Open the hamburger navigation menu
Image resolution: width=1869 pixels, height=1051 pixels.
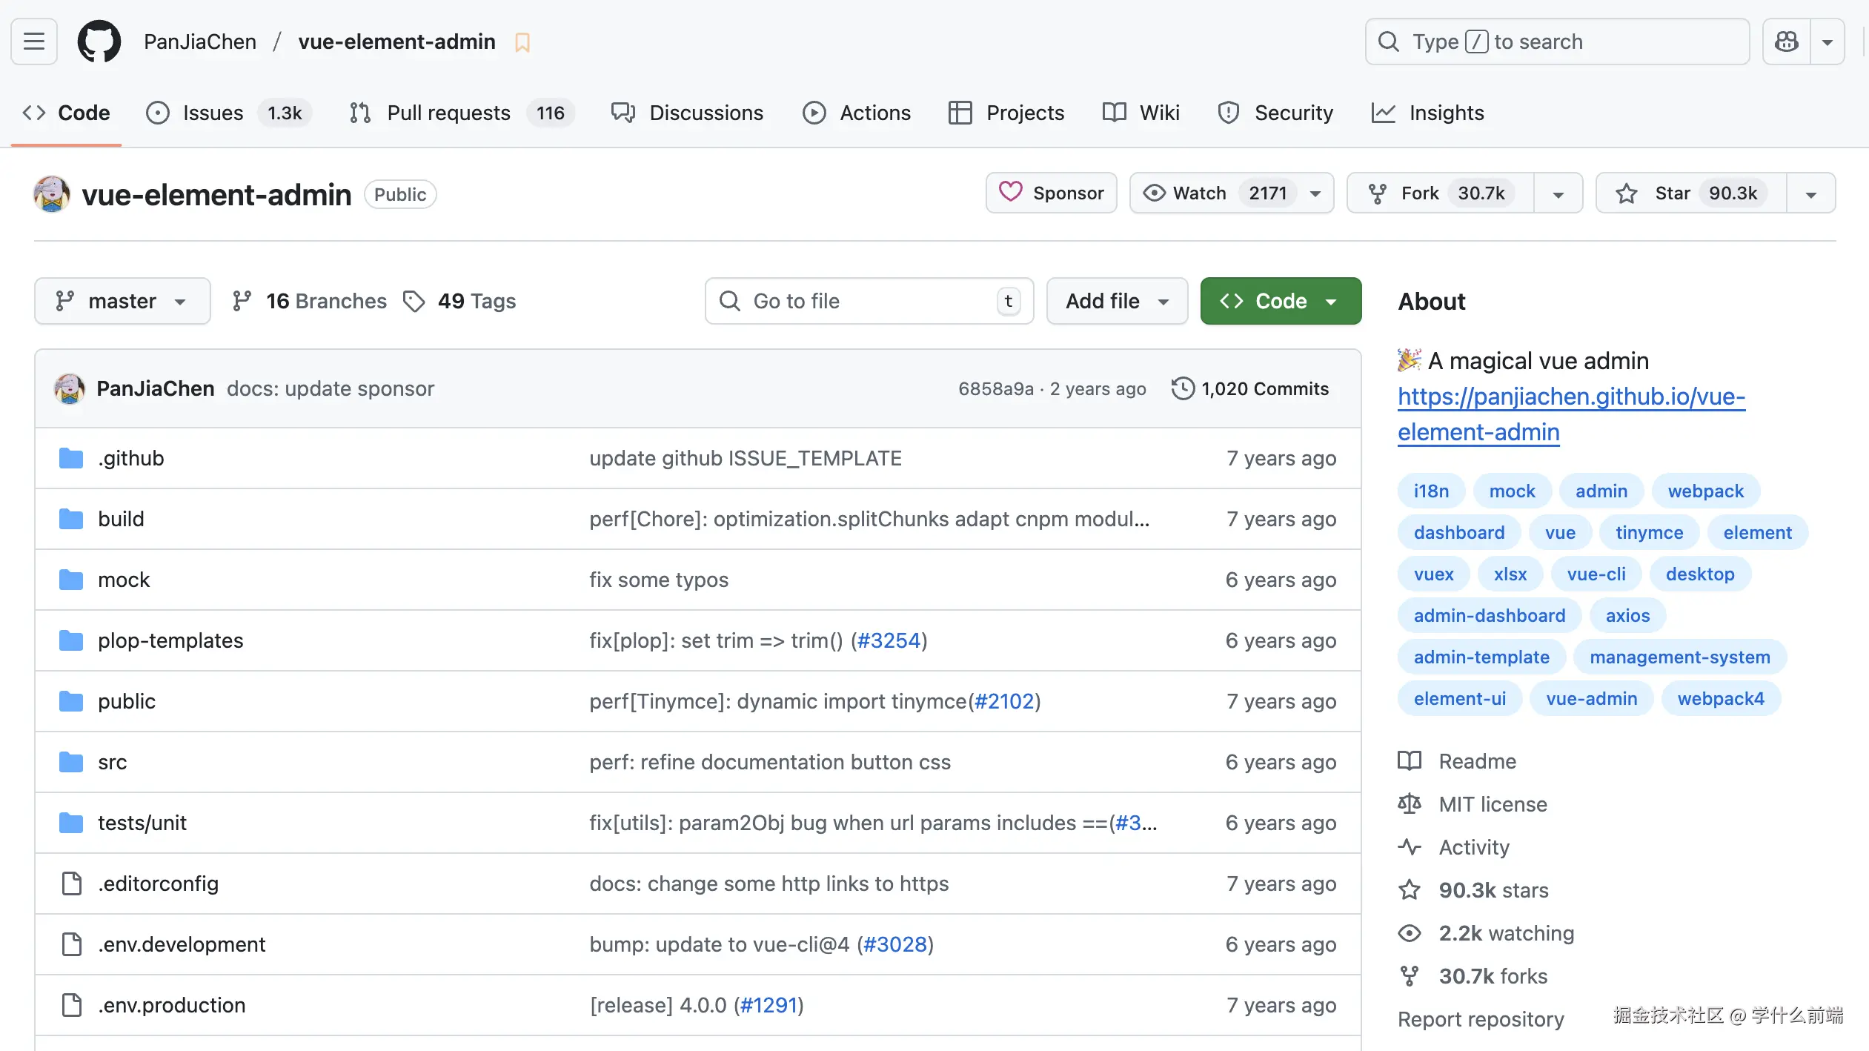(34, 42)
